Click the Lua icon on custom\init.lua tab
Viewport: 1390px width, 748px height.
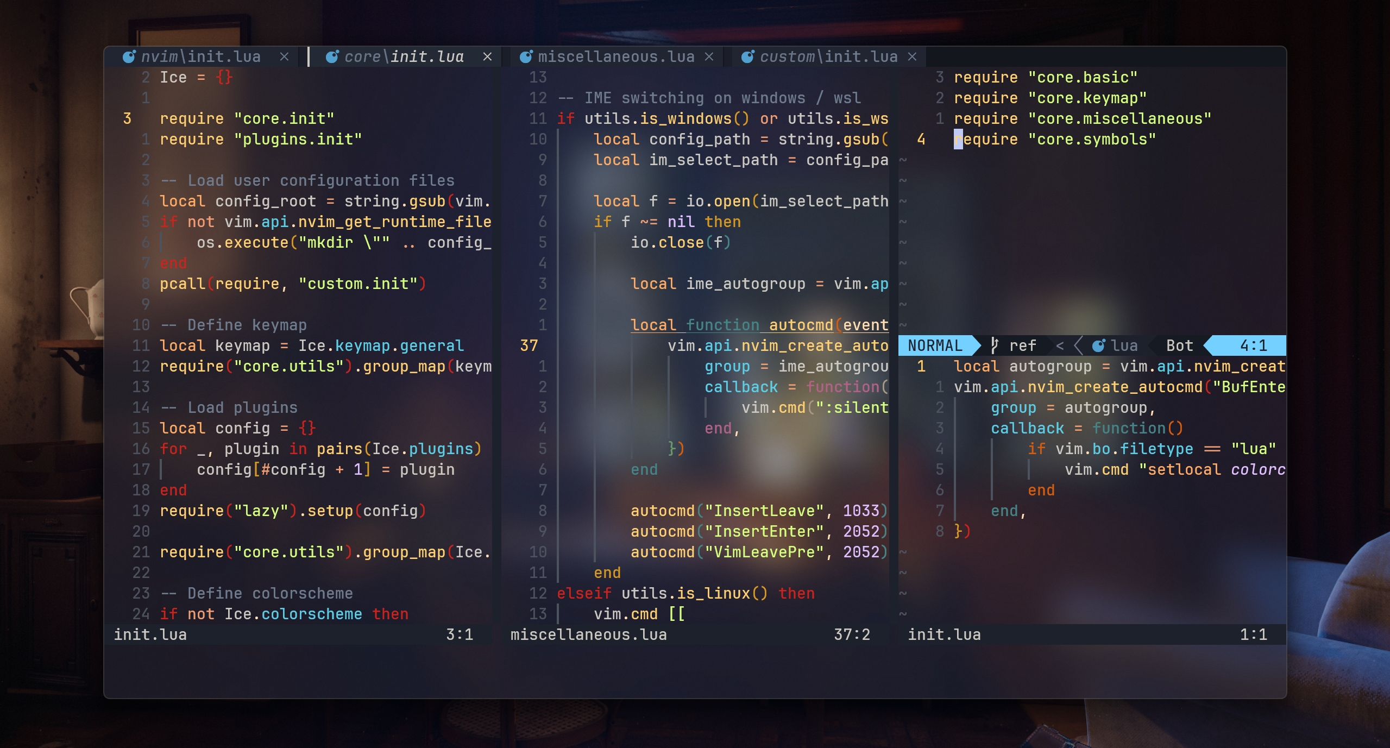(x=747, y=57)
